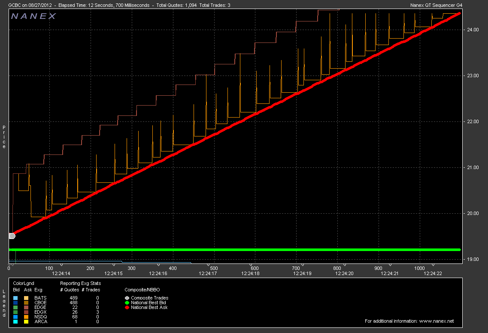488x333 pixels.
Task: Select the EDGX exchange label
Action: click(x=40, y=312)
